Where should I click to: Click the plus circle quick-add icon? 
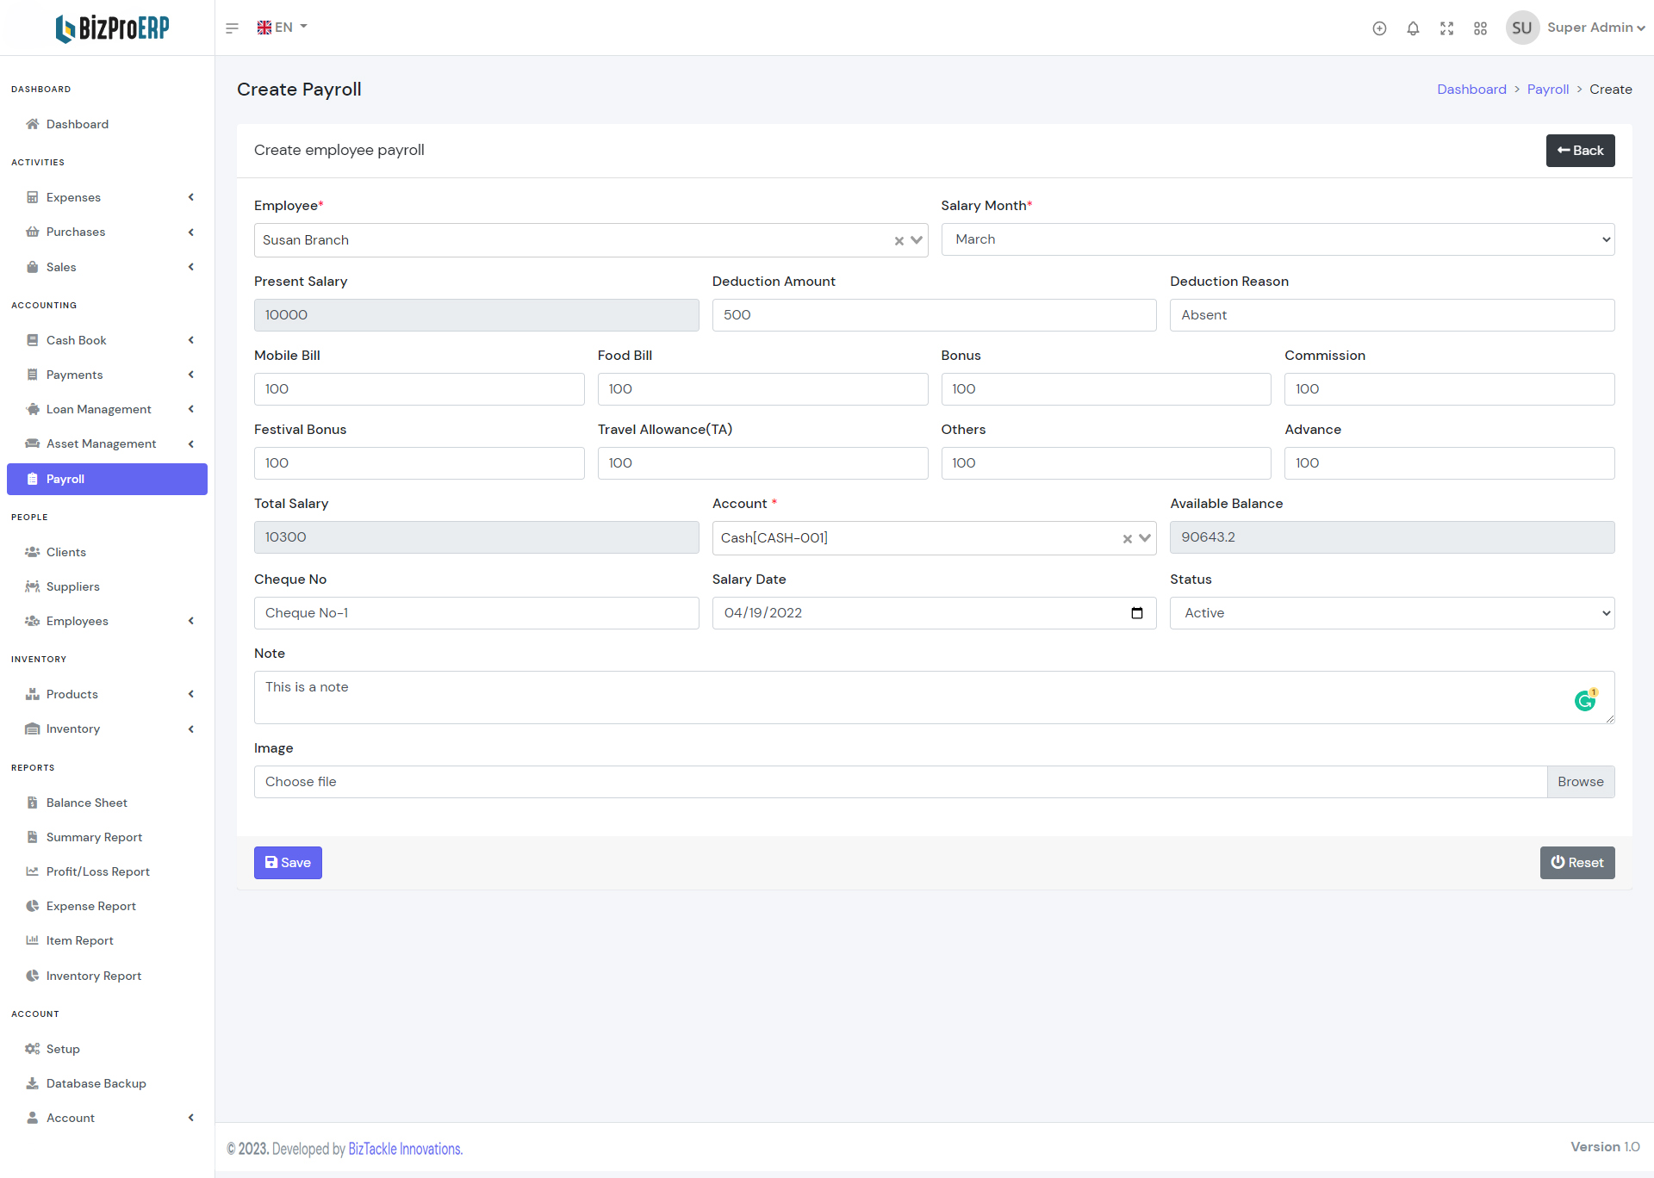(1379, 28)
